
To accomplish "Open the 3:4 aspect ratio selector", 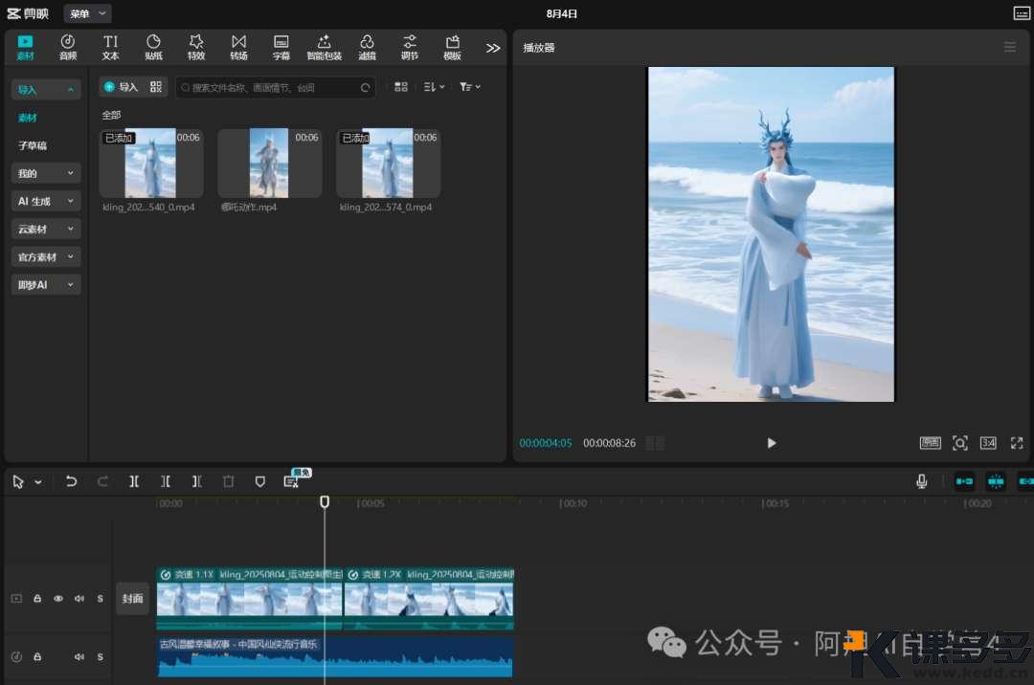I will click(988, 443).
